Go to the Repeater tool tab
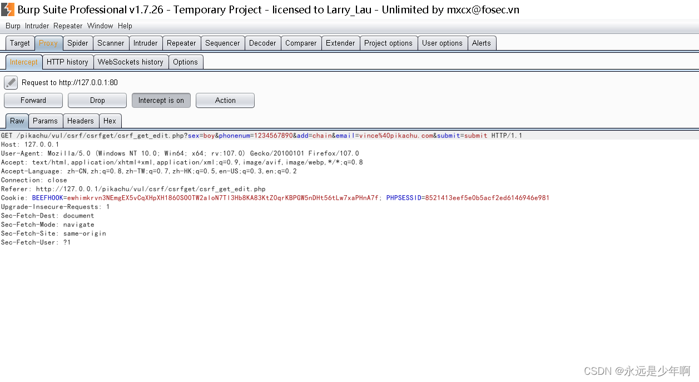The width and height of the screenshot is (699, 382). [x=181, y=43]
